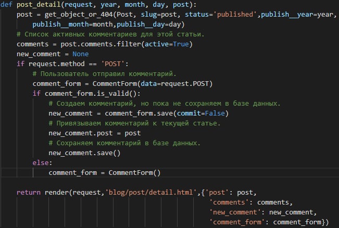Click the 'comment_form' dictionary key string
Image resolution: width=339 pixels, height=228 pixels.
(237, 222)
